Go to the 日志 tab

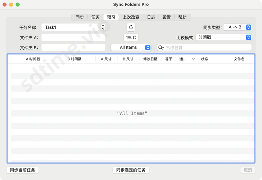click(x=151, y=17)
